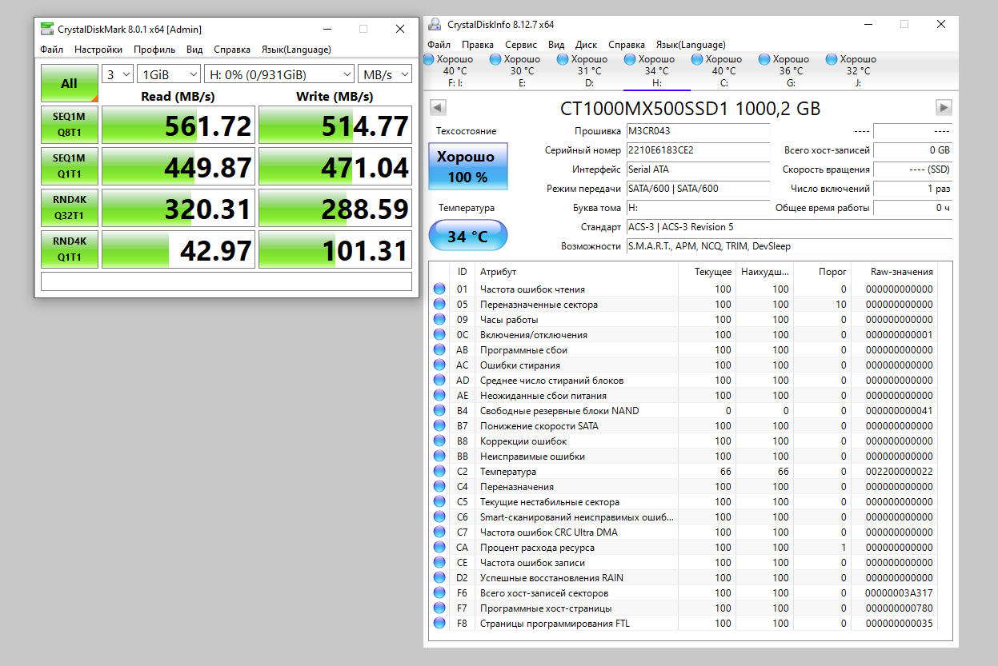Click status orb for Temperature C2 row

439,472
